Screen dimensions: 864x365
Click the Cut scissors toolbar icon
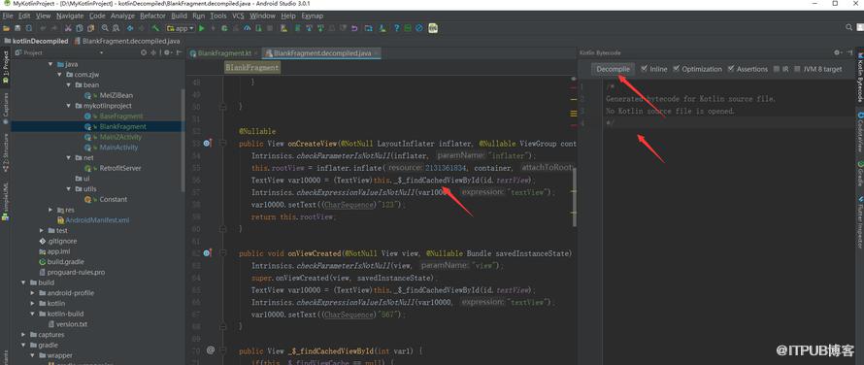point(68,28)
